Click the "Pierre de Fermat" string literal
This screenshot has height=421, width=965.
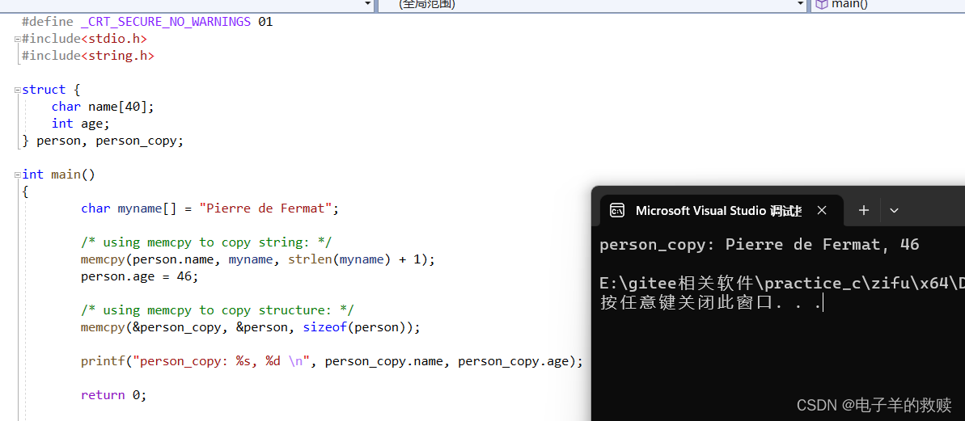(266, 208)
